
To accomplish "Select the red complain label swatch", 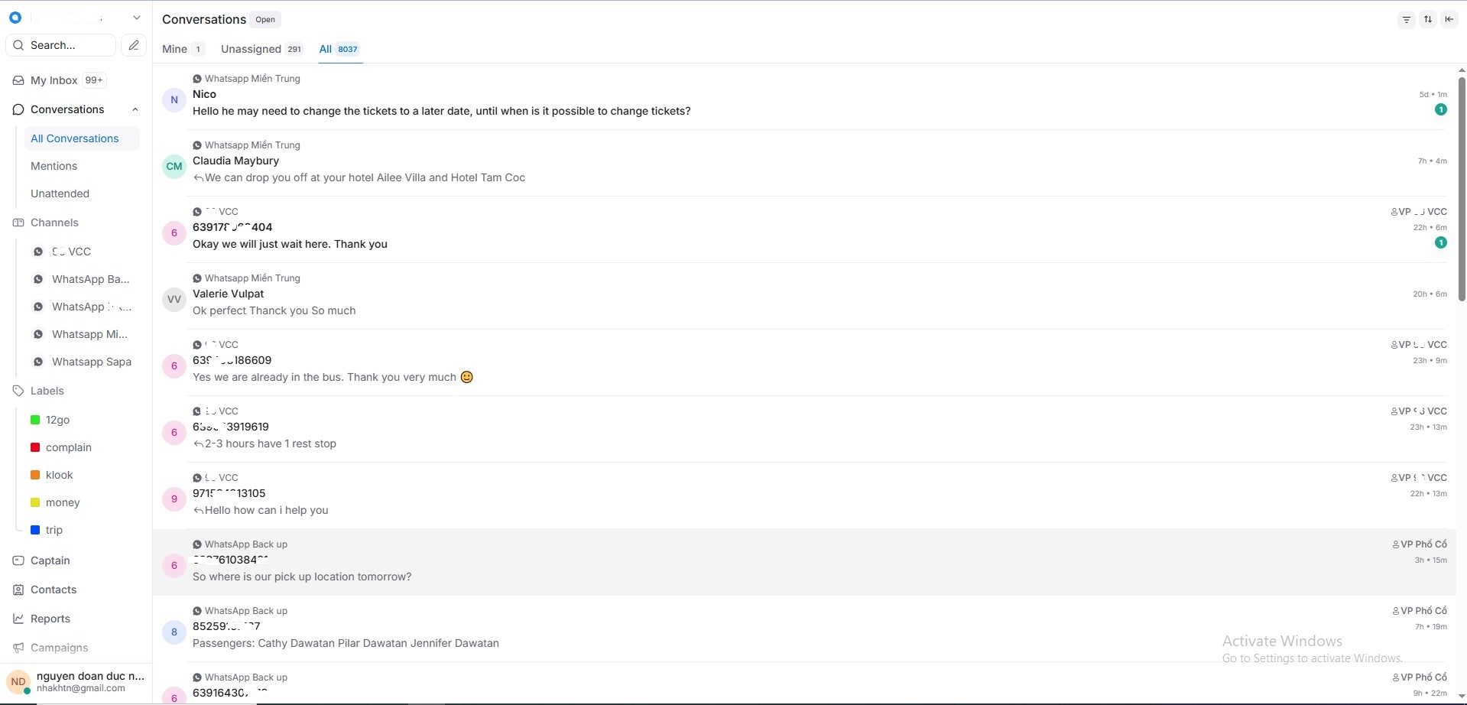I will tap(35, 447).
